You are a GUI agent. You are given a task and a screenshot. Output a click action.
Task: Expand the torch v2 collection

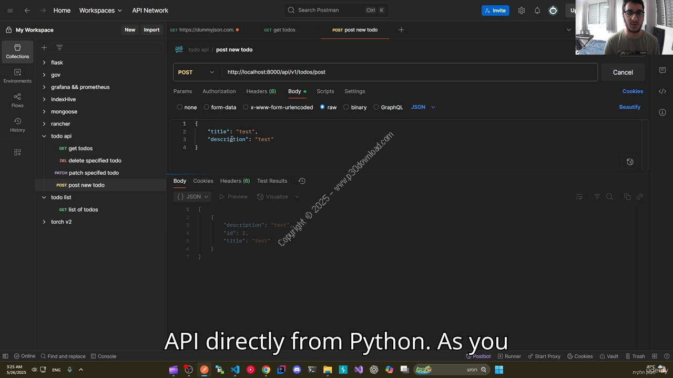point(44,222)
